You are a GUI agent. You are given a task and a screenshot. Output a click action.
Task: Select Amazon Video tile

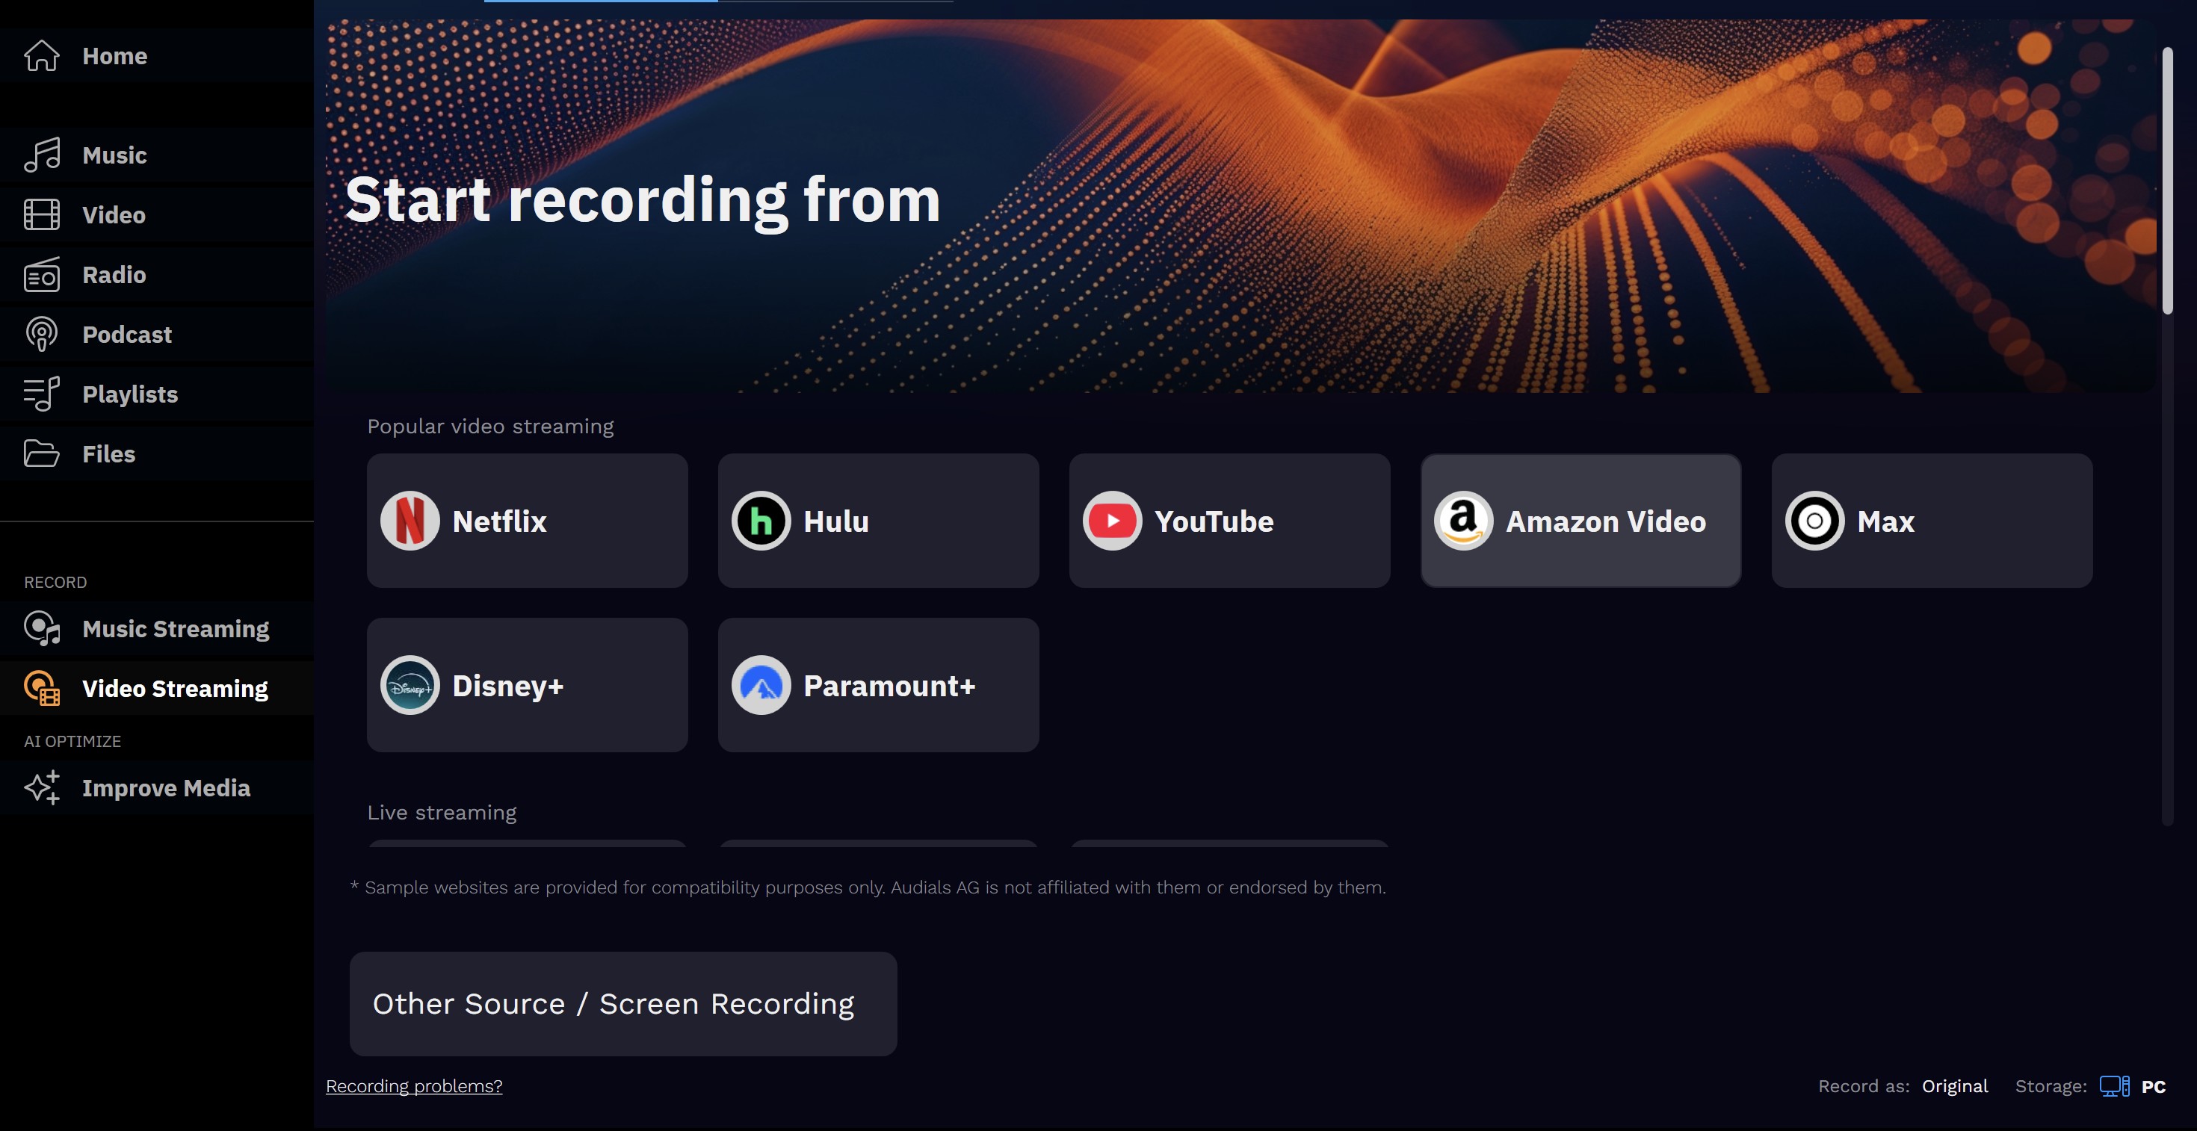tap(1580, 521)
